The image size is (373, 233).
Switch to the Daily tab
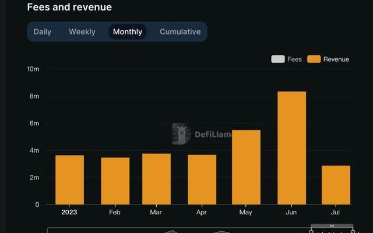coord(43,32)
